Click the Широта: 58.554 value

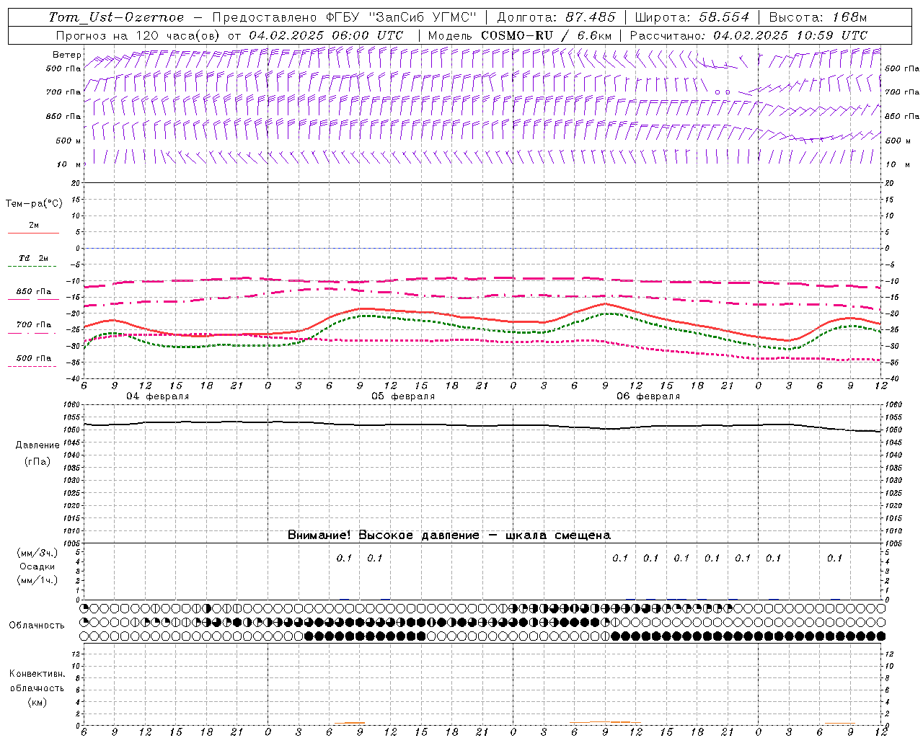pyautogui.click(x=691, y=17)
